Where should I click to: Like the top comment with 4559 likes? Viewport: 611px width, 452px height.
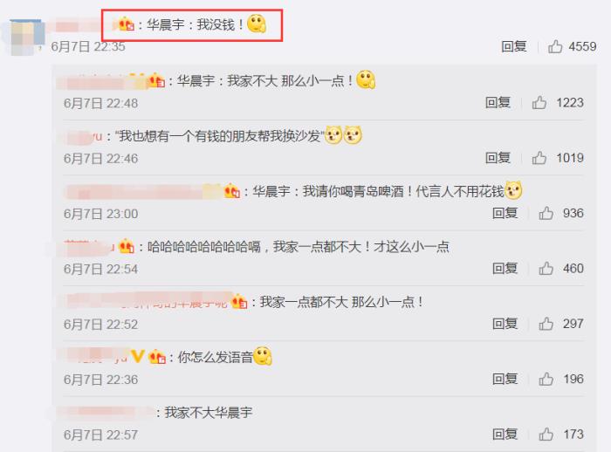coord(555,47)
